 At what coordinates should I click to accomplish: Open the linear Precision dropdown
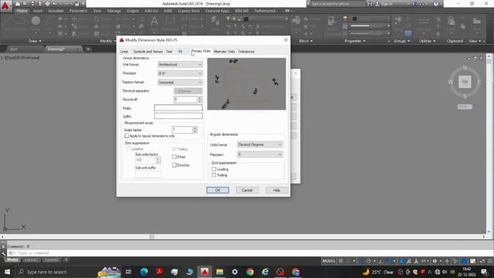point(180,73)
